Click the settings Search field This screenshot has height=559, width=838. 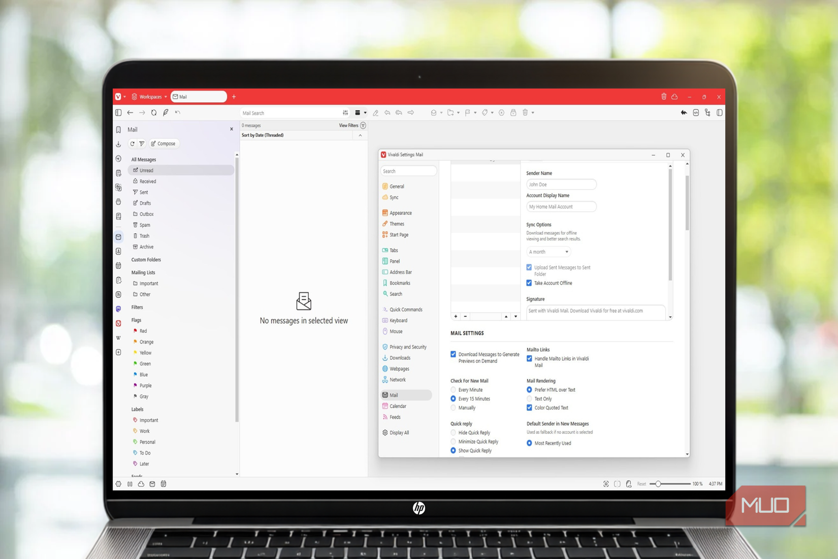click(x=408, y=171)
